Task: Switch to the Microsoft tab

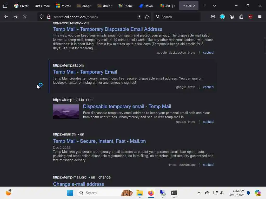Action: click(x=63, y=6)
